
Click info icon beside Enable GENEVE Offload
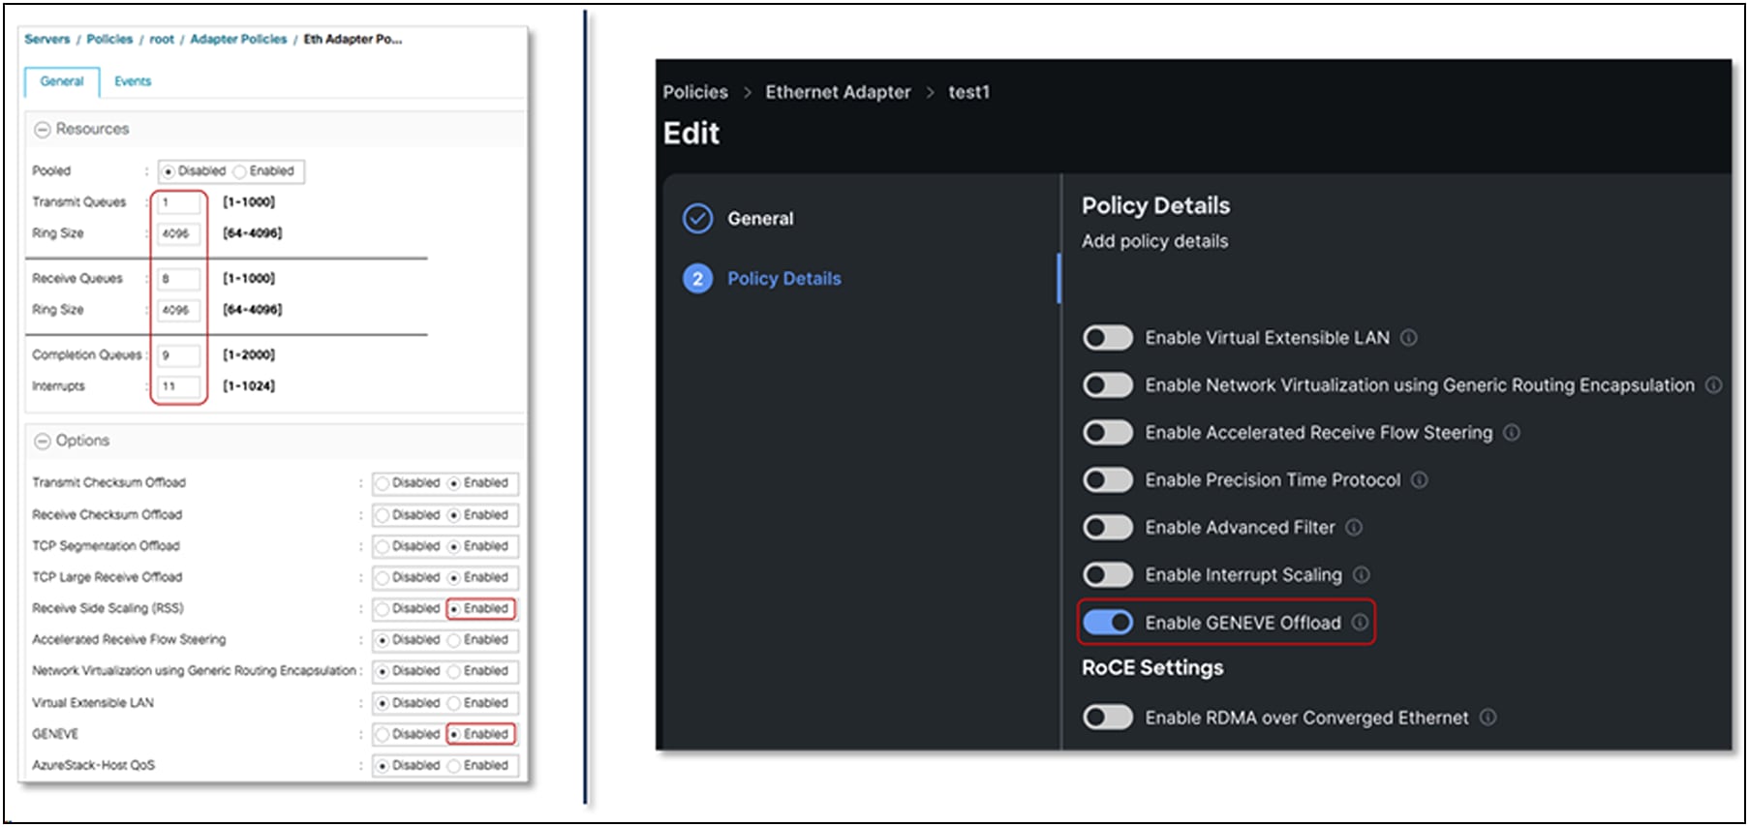click(x=1360, y=623)
